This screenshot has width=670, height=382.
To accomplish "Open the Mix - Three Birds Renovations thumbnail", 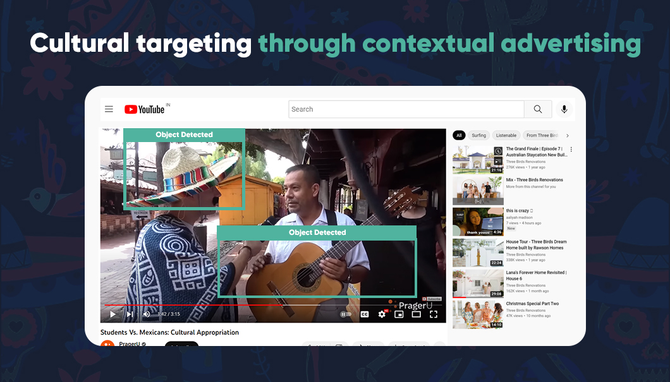I will tap(478, 191).
